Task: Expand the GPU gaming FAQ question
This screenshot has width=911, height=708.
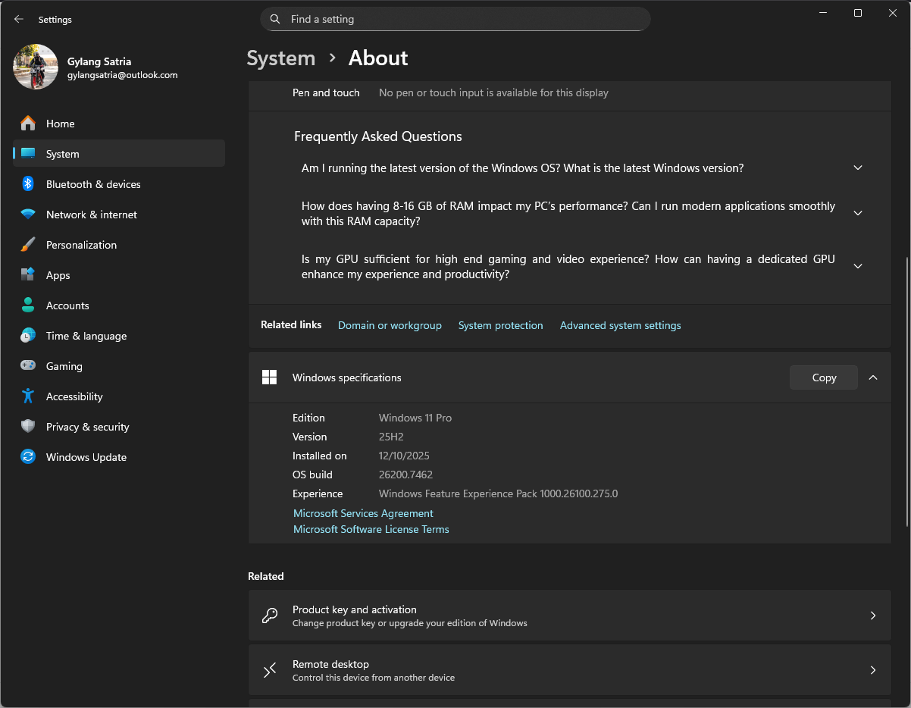Action: click(857, 267)
